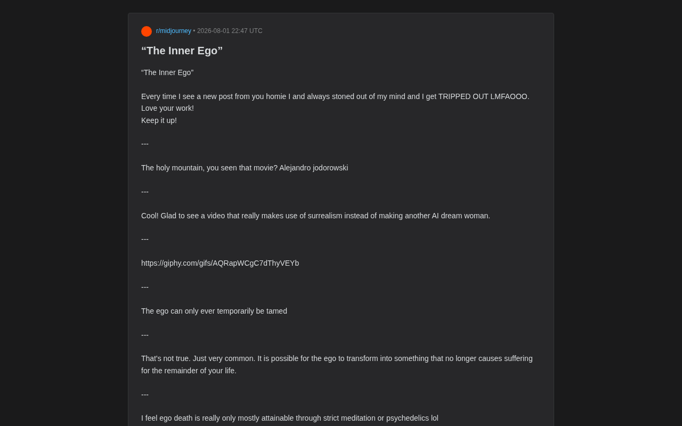Click the separator dashes above ego death comment
The height and width of the screenshot is (426, 682).
(x=145, y=395)
